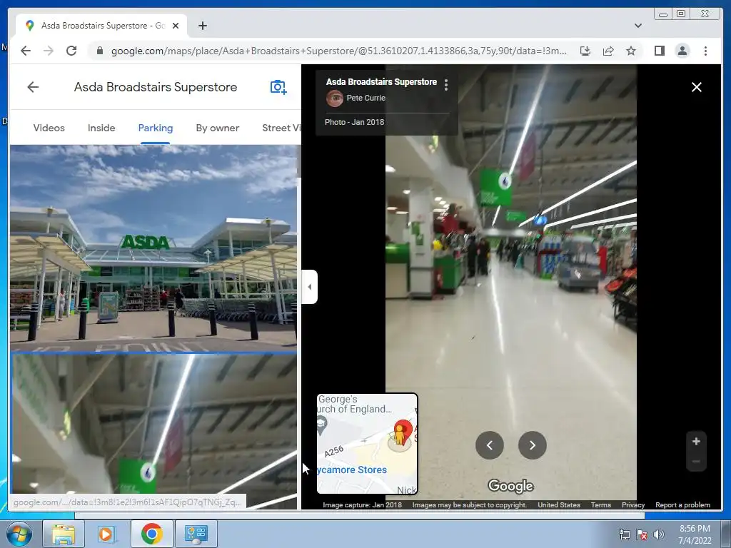Open Pete Currie's contributor profile
731x548 pixels.
tap(365, 98)
